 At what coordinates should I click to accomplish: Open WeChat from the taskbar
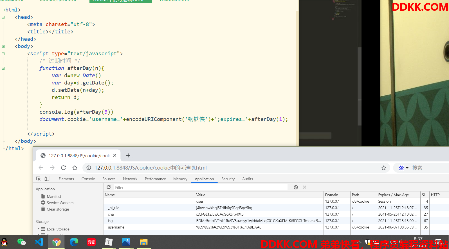22,242
